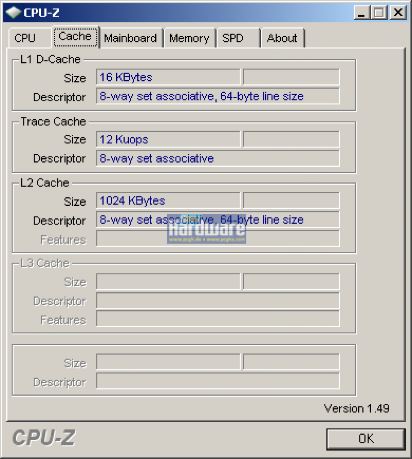Image resolution: width=412 pixels, height=459 pixels.
Task: Close the CPU-Z window
Action: point(398,13)
